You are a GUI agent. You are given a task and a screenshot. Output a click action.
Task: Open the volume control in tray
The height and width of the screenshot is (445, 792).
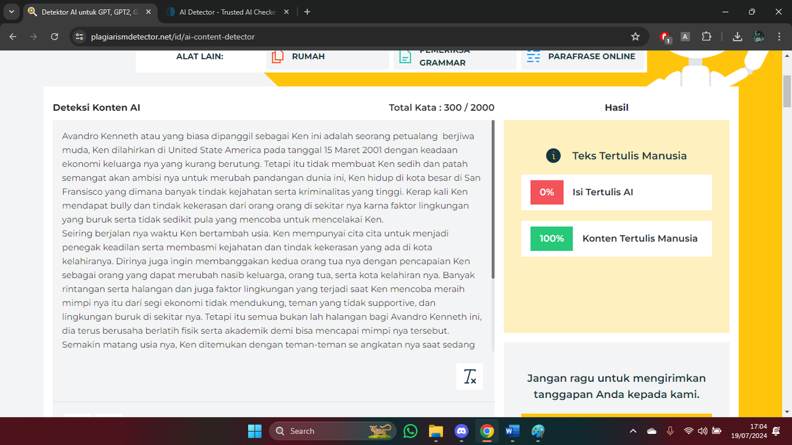tap(702, 431)
